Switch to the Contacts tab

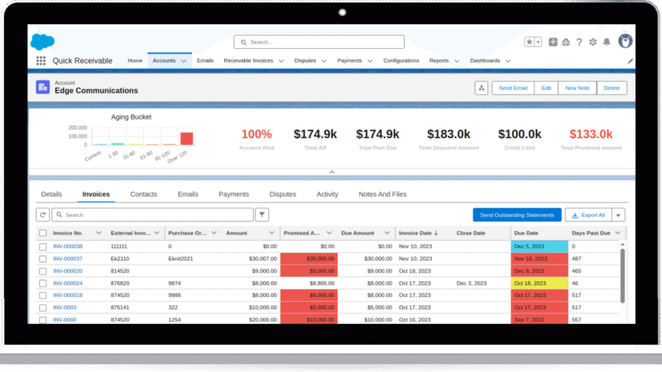click(143, 194)
